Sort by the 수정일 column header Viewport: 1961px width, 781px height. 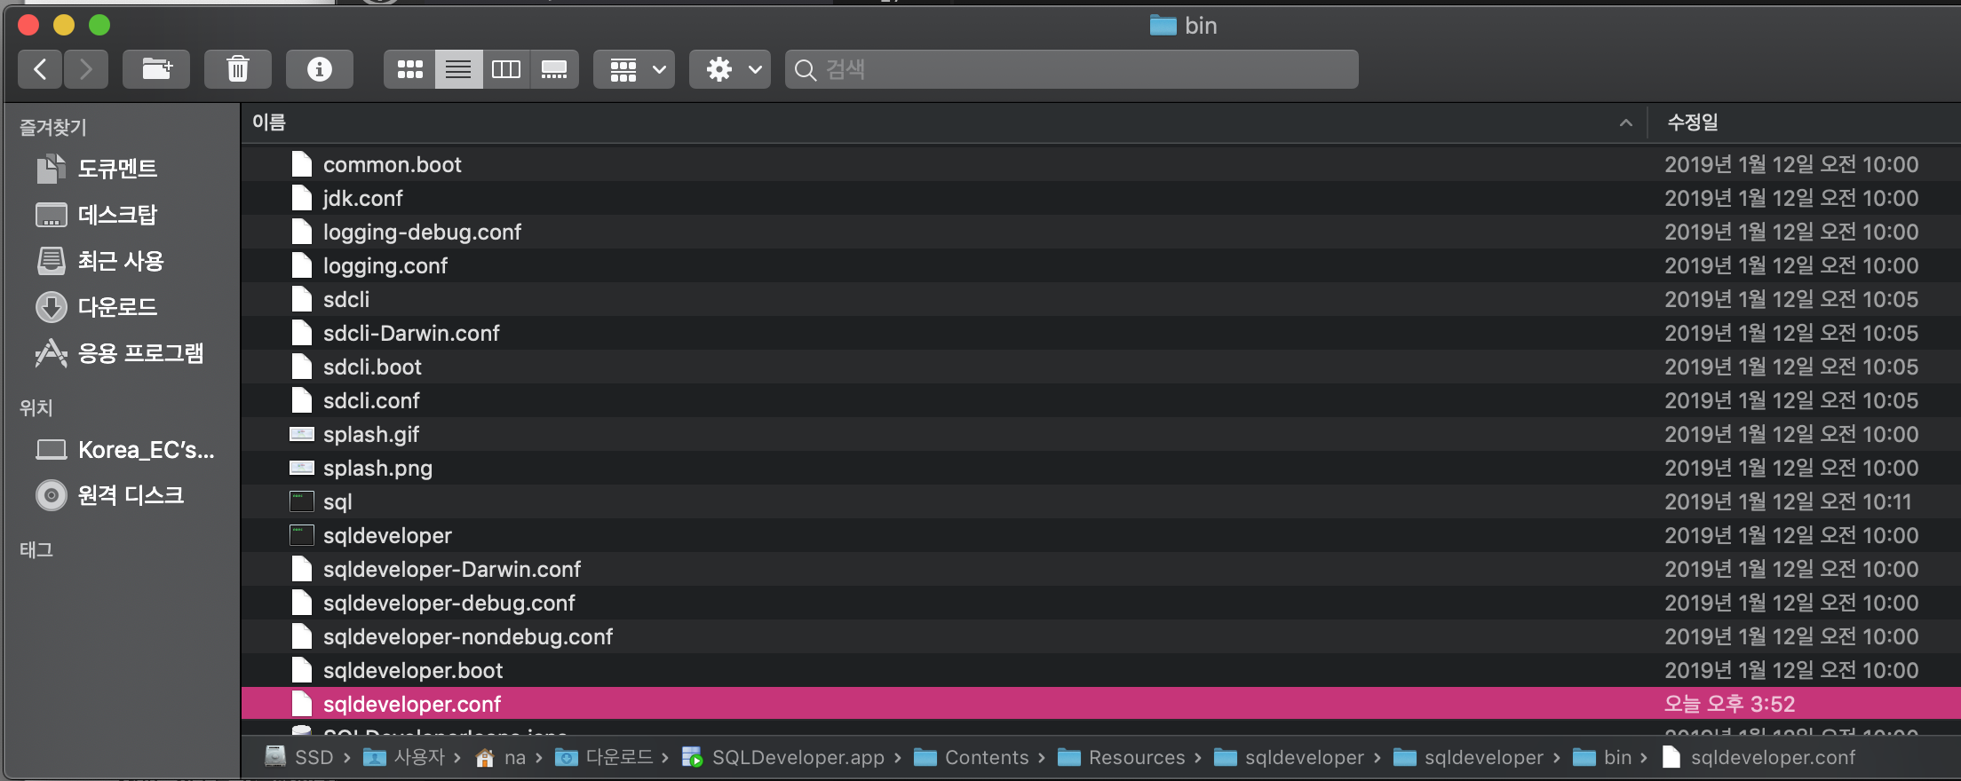pos(1693,122)
